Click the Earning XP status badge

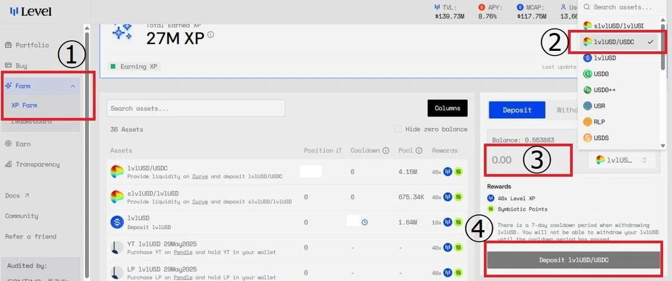(x=134, y=66)
